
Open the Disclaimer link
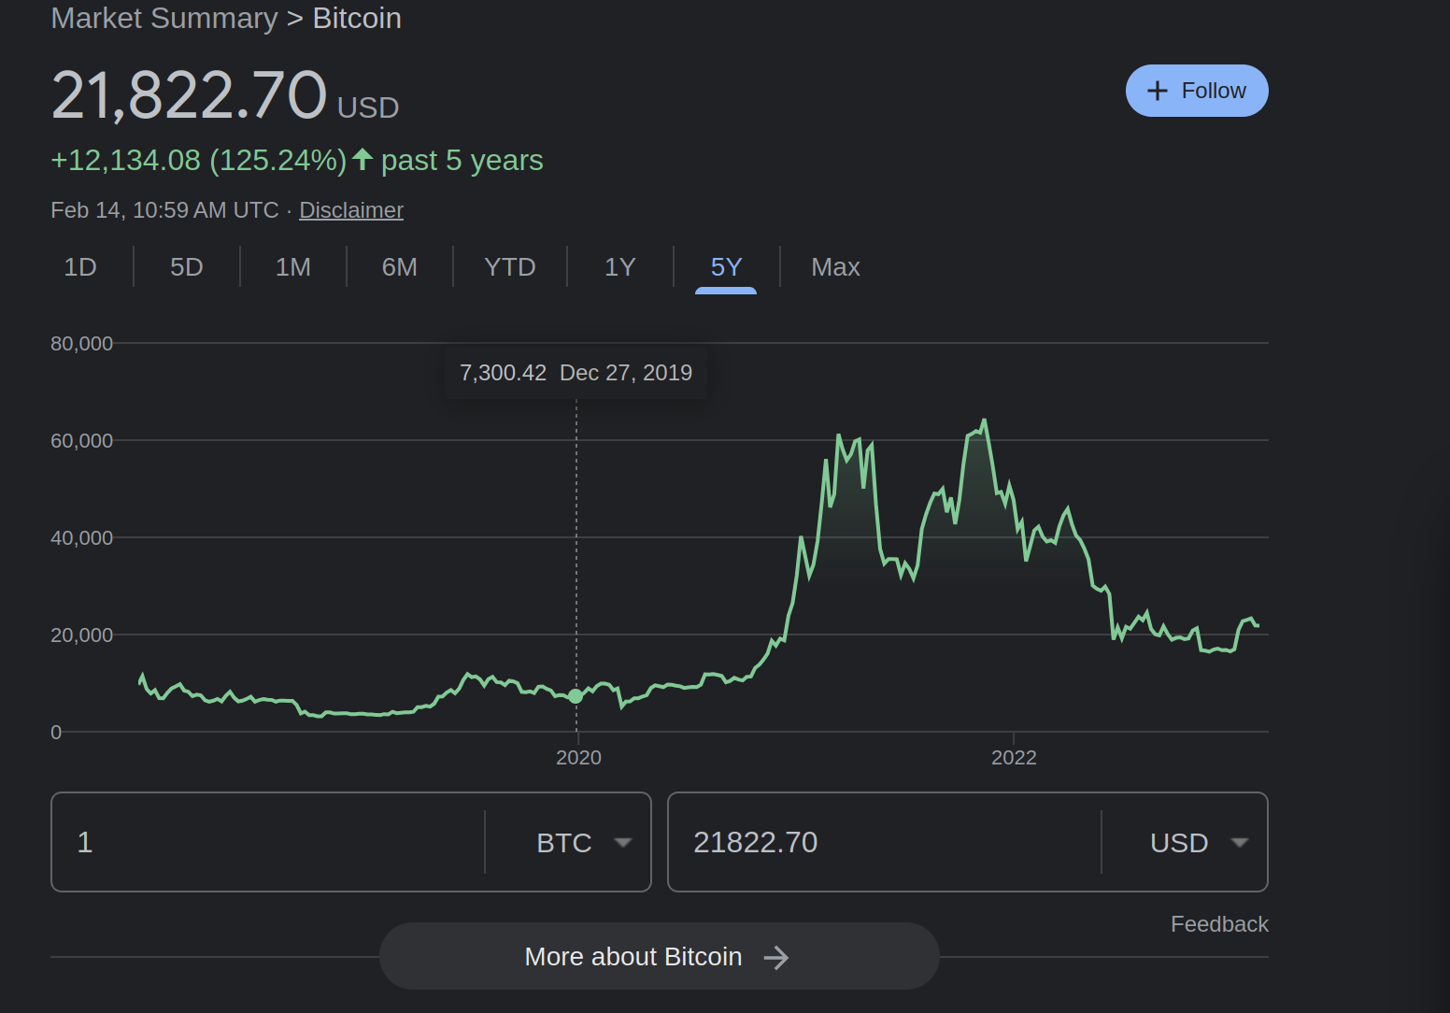pos(350,210)
